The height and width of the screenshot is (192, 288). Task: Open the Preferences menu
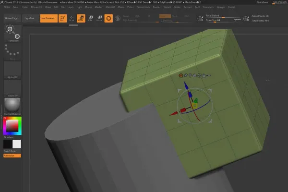click(x=143, y=7)
